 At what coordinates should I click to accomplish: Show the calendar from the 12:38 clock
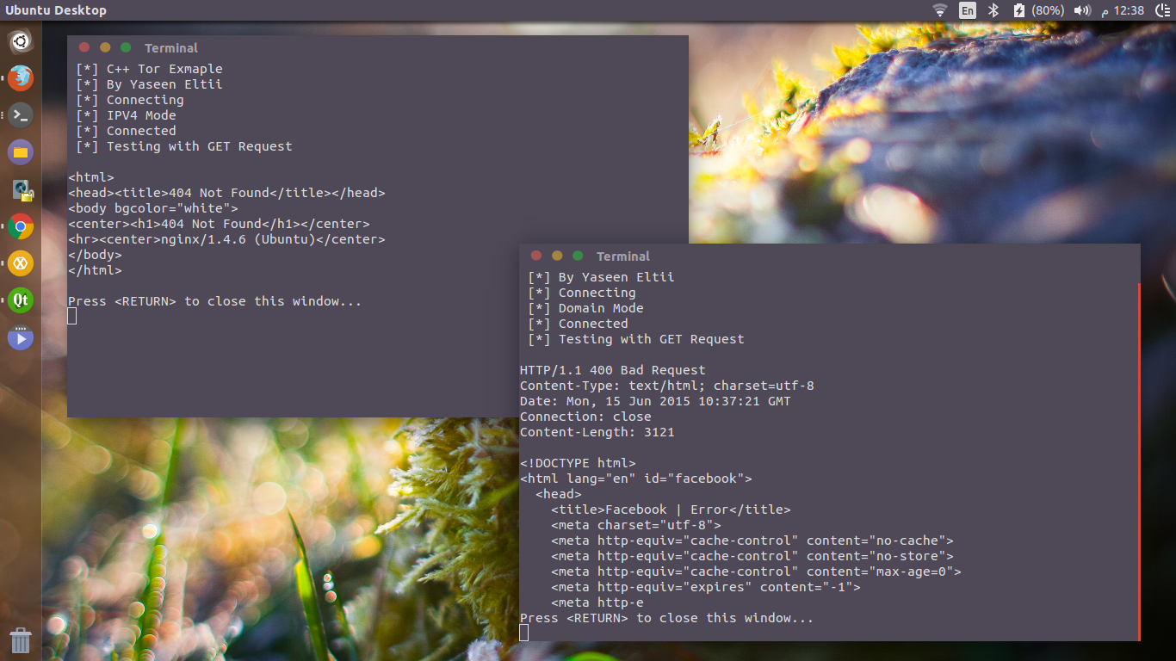click(x=1128, y=10)
